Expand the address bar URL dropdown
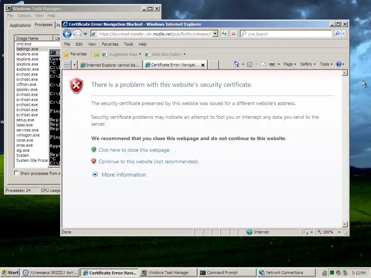Image resolution: width=371 pixels, height=278 pixels. pos(215,34)
